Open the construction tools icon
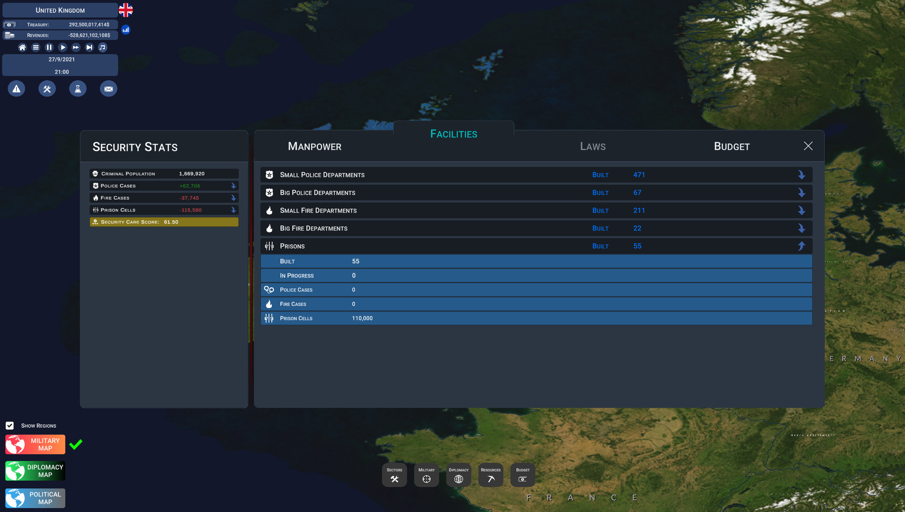The height and width of the screenshot is (512, 905). pyautogui.click(x=47, y=89)
